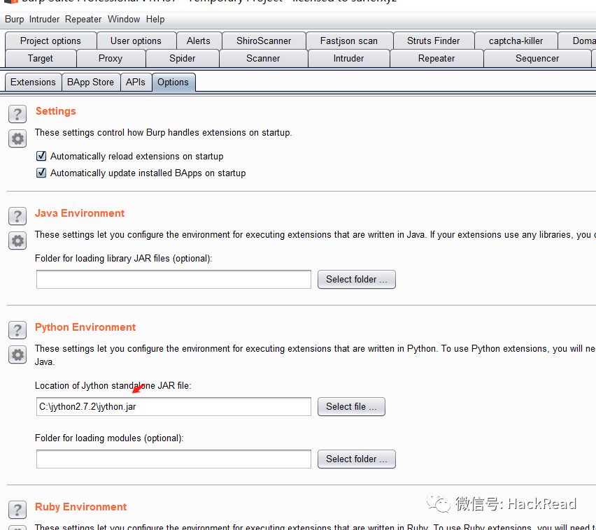Open the Extensions sub-tab
Image resolution: width=596 pixels, height=530 pixels.
(33, 82)
